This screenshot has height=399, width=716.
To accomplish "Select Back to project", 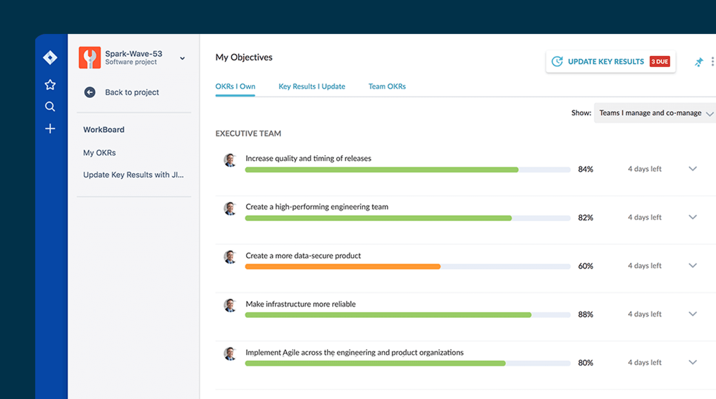I will point(132,92).
